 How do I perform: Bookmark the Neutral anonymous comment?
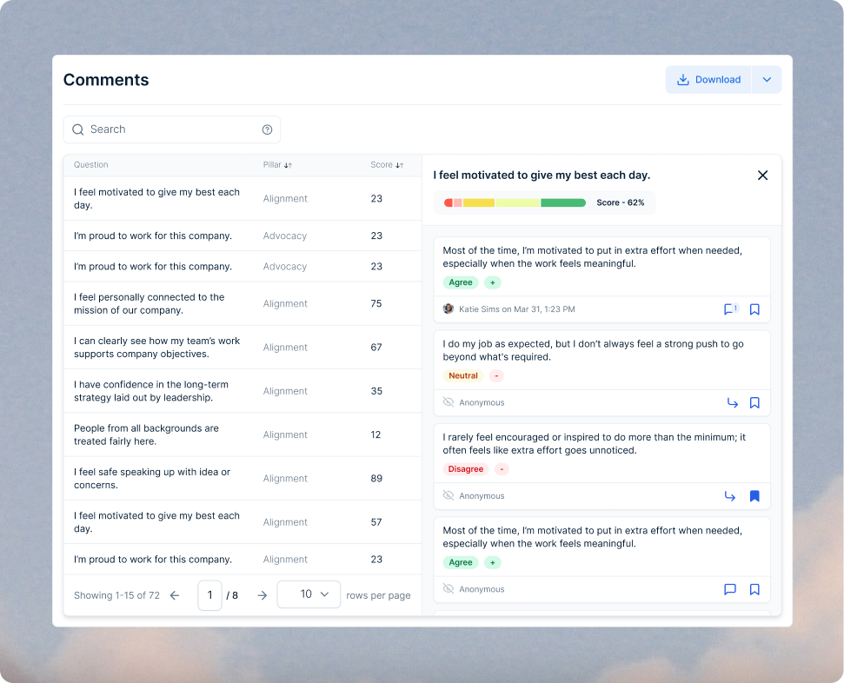tap(754, 402)
